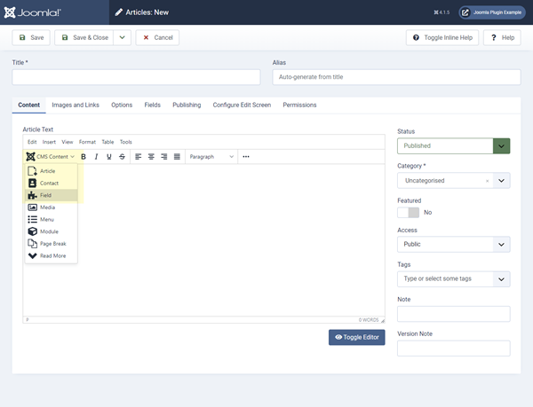Switch to the Publishing tab
Screen dimensions: 533x407
187,106
